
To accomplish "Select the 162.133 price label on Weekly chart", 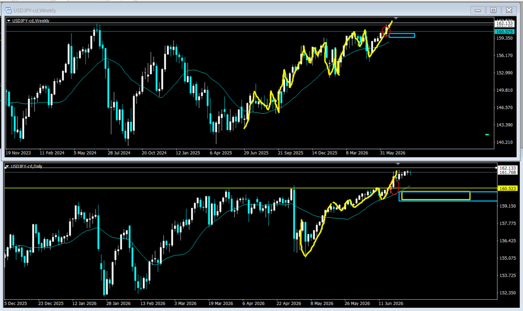I will click(x=504, y=23).
